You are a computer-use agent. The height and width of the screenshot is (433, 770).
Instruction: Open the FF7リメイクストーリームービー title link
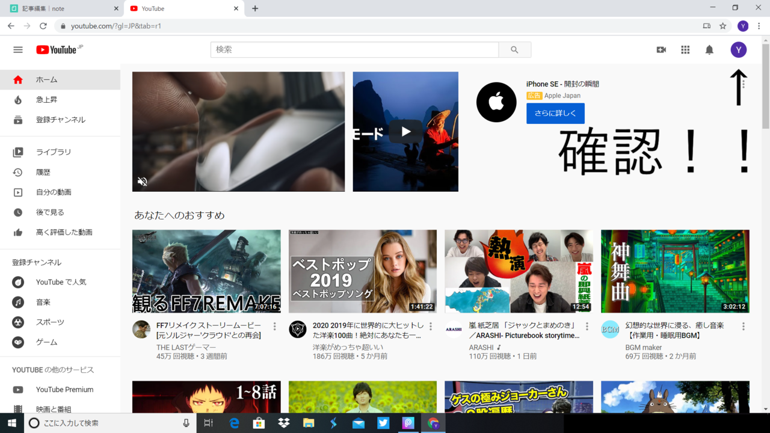click(209, 330)
